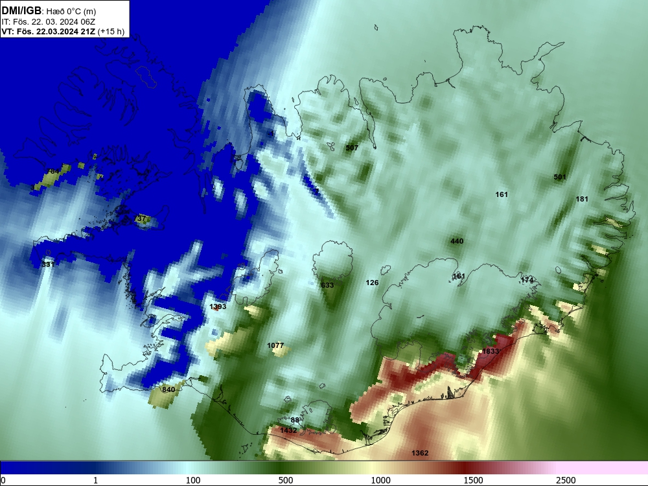The height and width of the screenshot is (486, 648).
Task: Click the legend tick label "2500"
Action: pyautogui.click(x=566, y=480)
